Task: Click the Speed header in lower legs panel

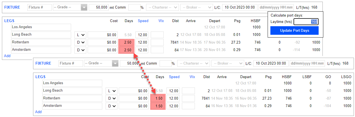Action: click(174, 77)
